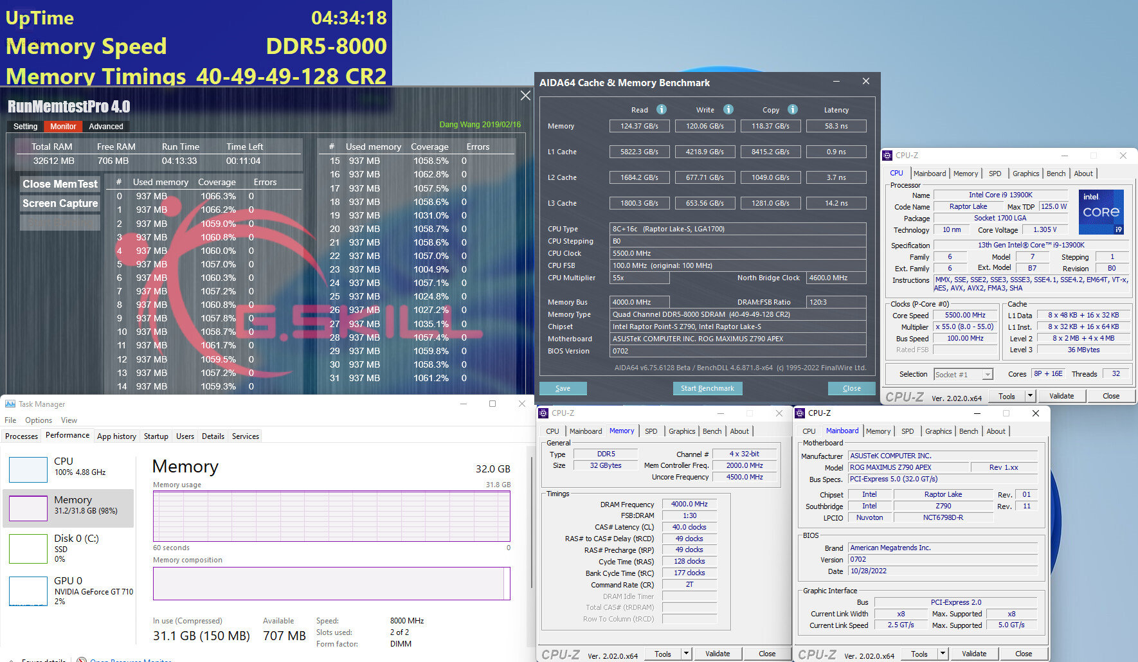
Task: Click the Memory usage graph in Task Manager
Action: pos(331,516)
